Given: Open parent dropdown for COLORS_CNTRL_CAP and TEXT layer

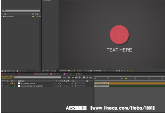Looking at the screenshot, I should point(79,86).
